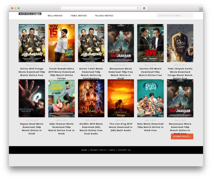Open the Lion King Telugu poster
This screenshot has width=212, height=179.
[121, 98]
